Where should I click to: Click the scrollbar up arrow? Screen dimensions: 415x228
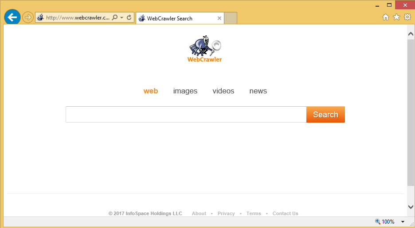coord(411,34)
